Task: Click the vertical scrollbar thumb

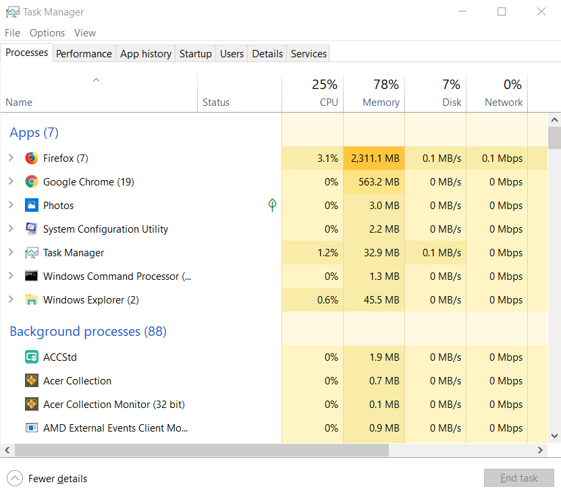Action: pyautogui.click(x=554, y=138)
